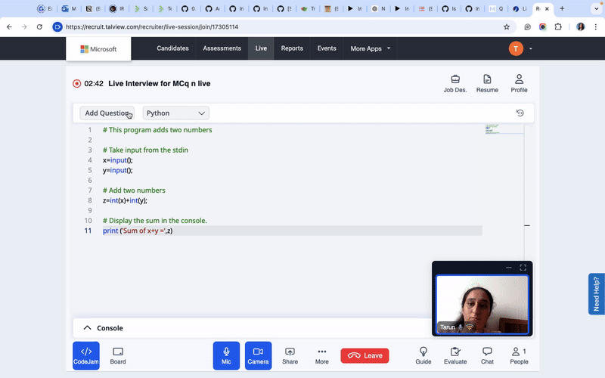Switch to the CodeJam editor
The image size is (605, 378).
[86, 355]
